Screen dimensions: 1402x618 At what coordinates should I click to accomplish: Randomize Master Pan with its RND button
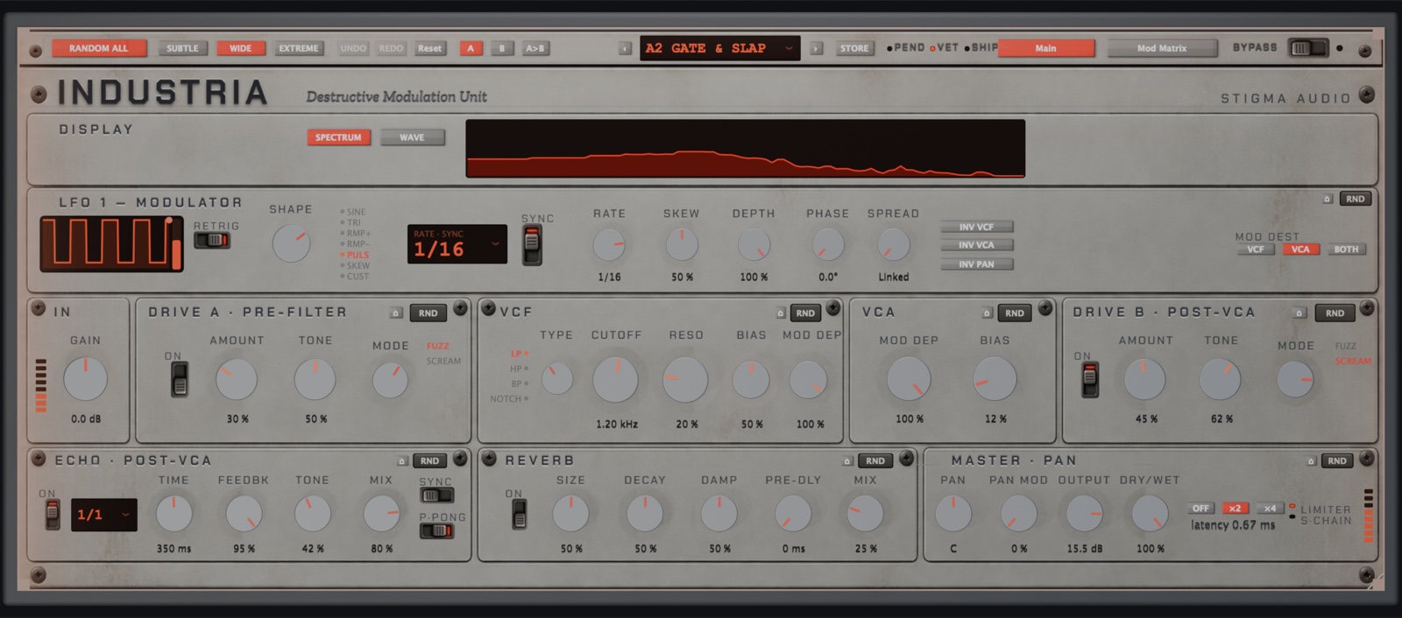pyautogui.click(x=1337, y=461)
